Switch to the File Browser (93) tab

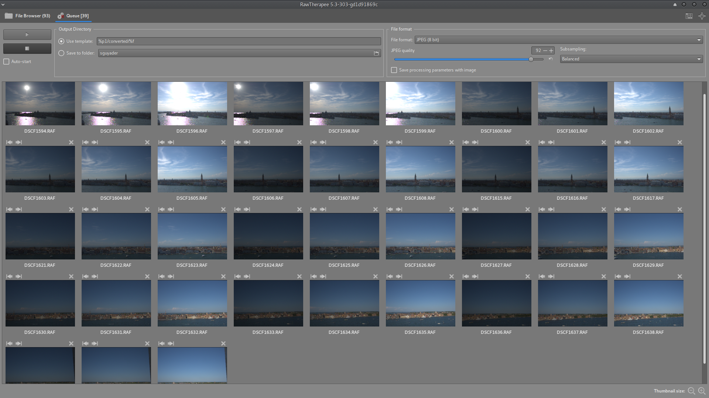coord(28,16)
